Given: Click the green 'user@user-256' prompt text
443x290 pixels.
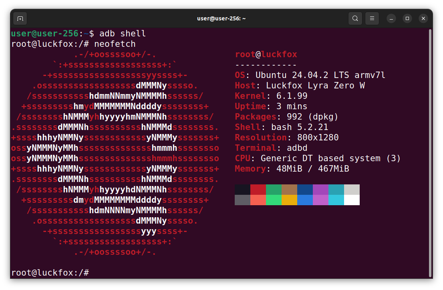Looking at the screenshot, I should [x=44, y=34].
